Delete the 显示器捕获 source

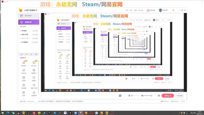[37, 42]
